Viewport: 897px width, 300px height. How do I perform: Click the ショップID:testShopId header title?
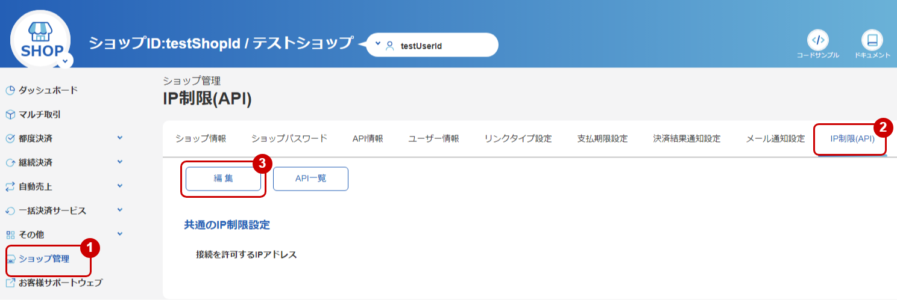tap(221, 43)
